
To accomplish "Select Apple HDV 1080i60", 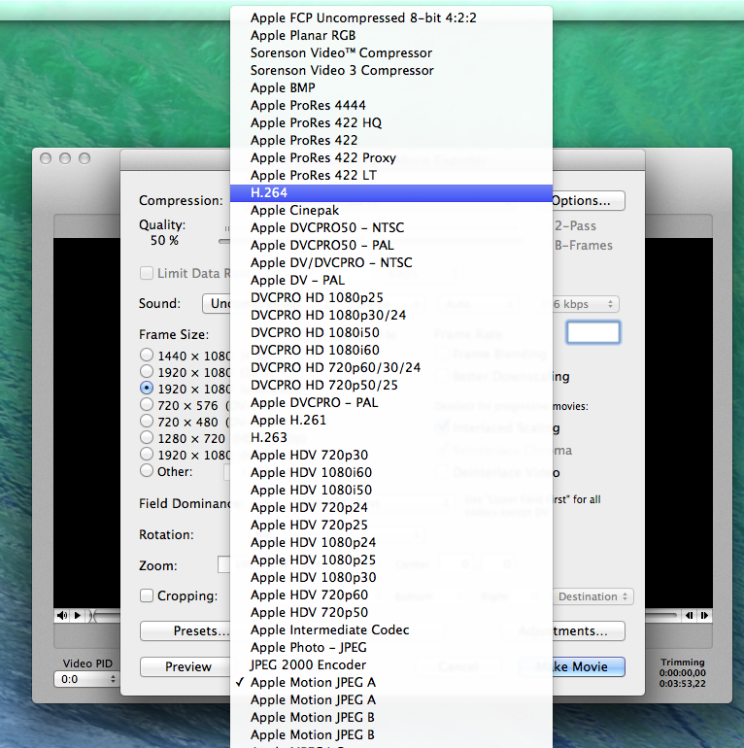I will (391, 472).
